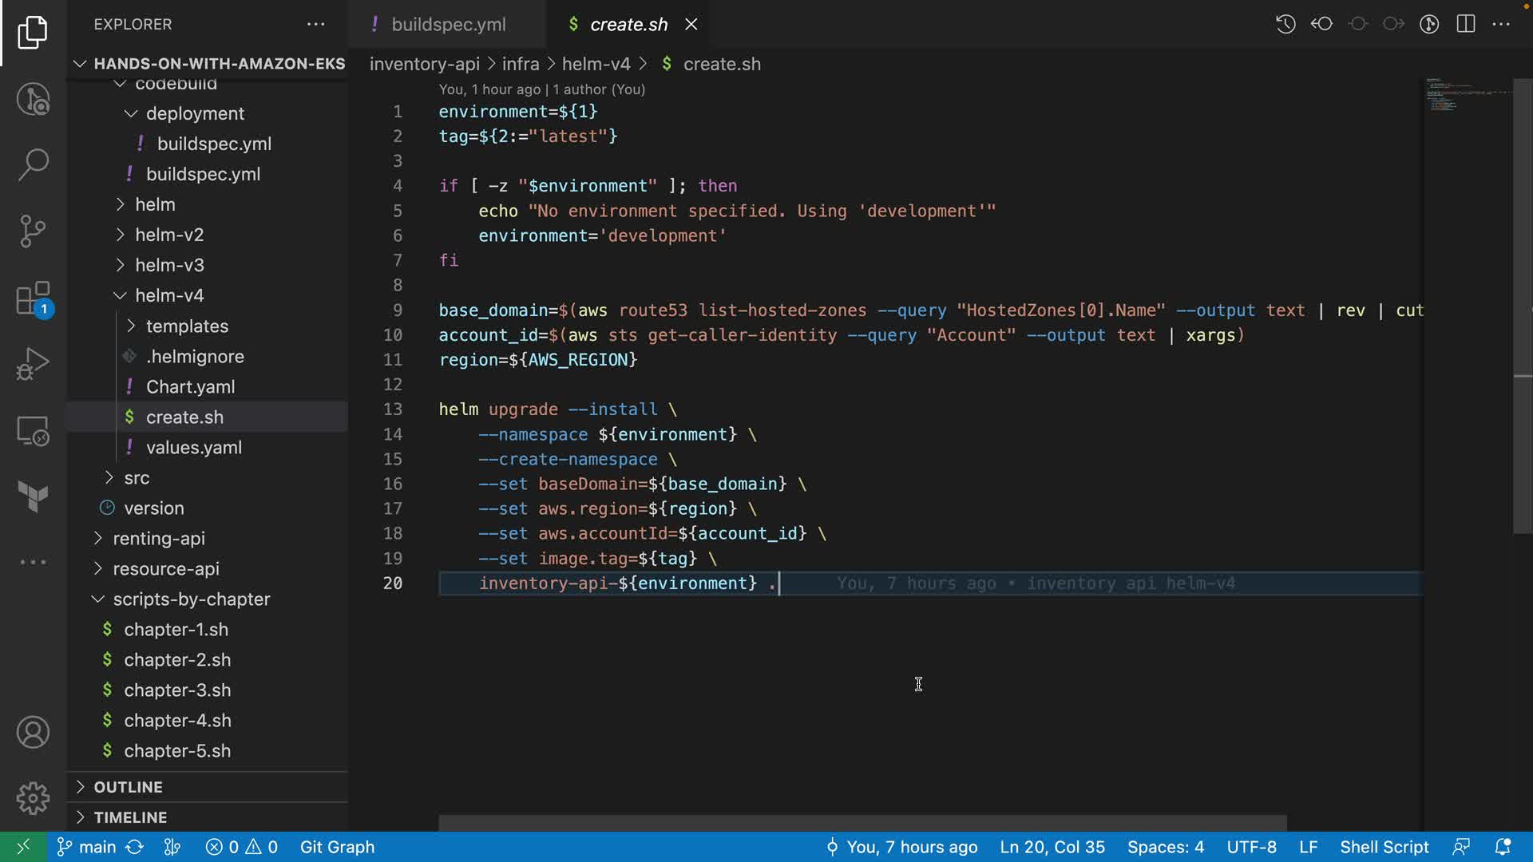Open Explorer more actions menu
Image resolution: width=1533 pixels, height=862 pixels.
point(316,24)
